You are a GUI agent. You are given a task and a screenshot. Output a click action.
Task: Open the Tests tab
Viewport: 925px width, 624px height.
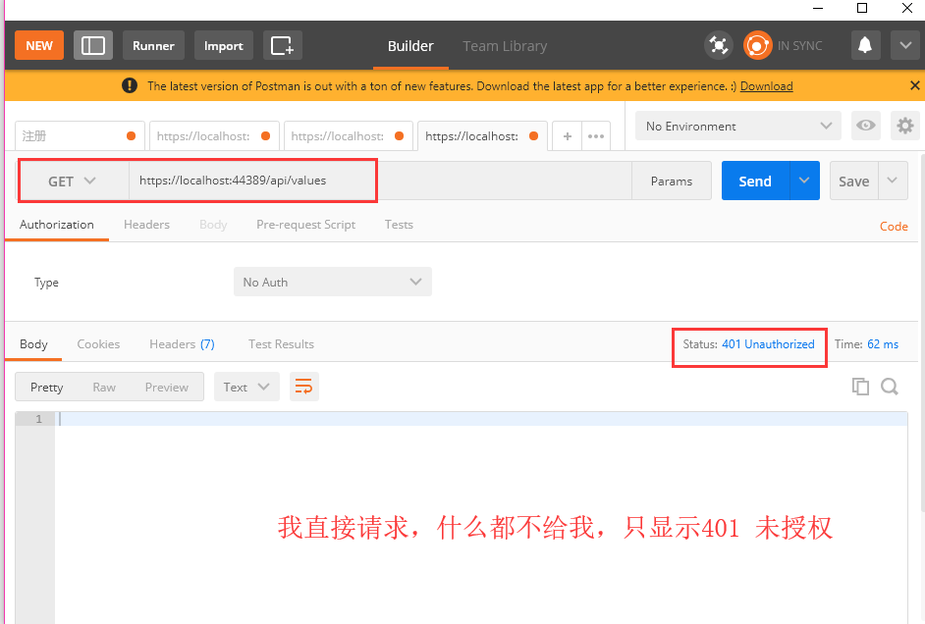tap(399, 225)
